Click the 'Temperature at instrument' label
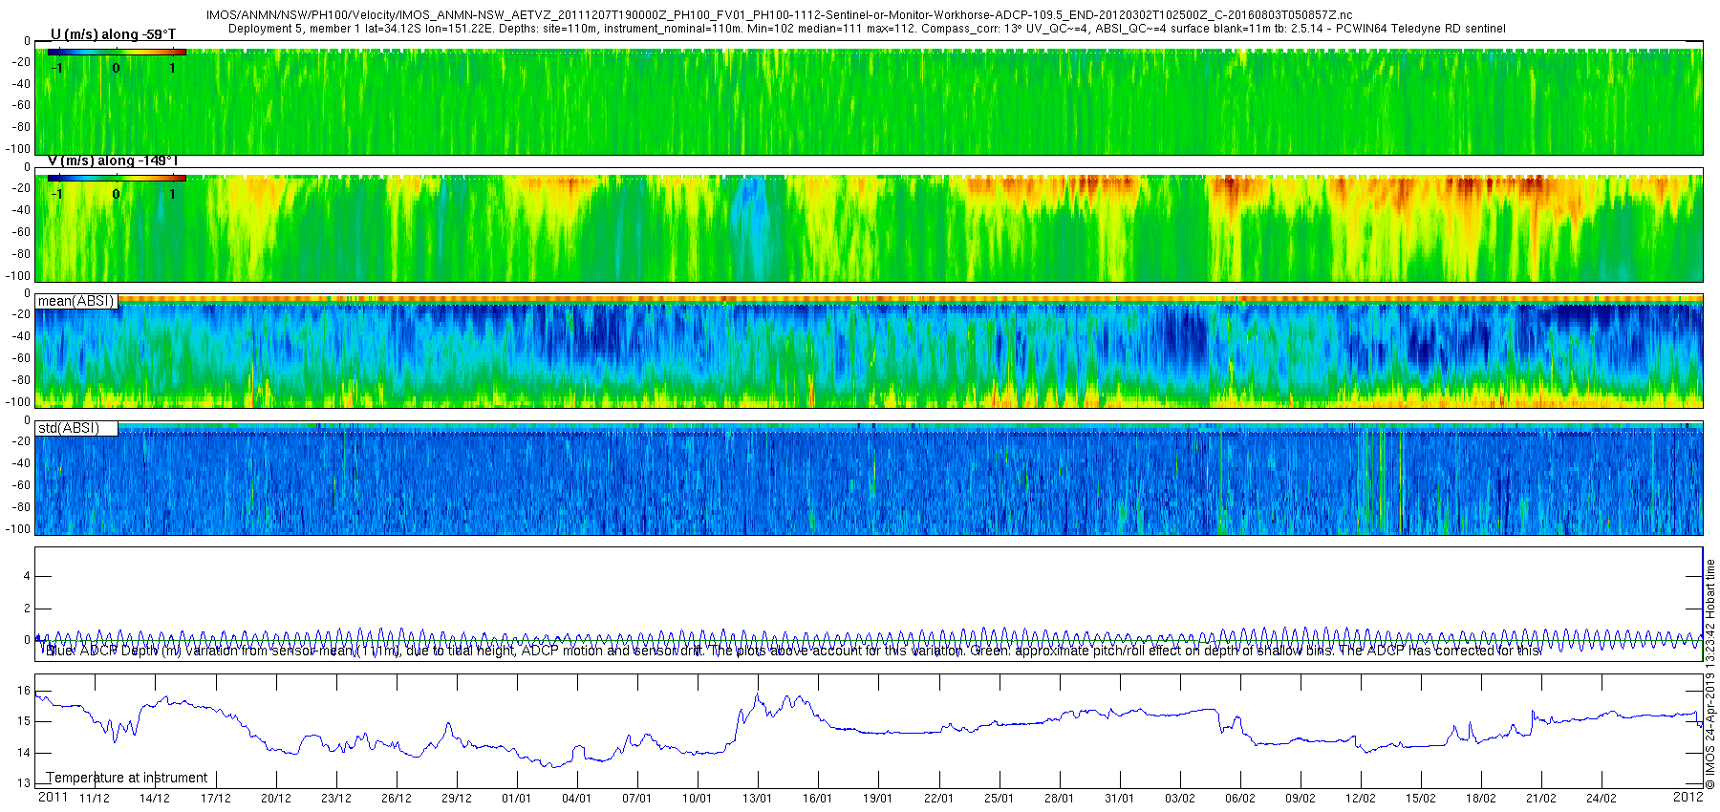Screen dimensions: 1720x812 point(127,778)
